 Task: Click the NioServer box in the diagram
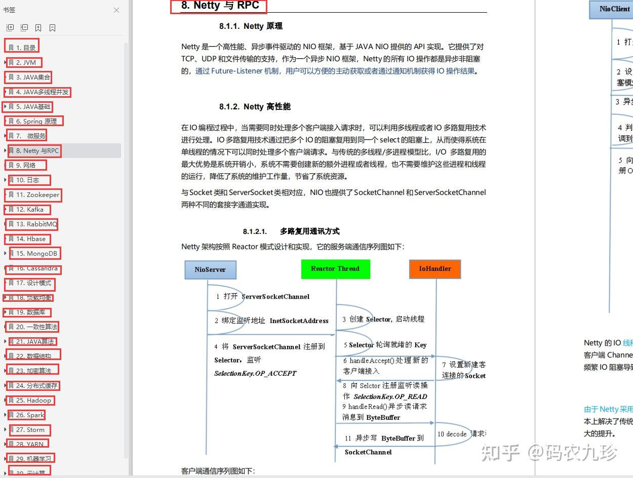(210, 269)
